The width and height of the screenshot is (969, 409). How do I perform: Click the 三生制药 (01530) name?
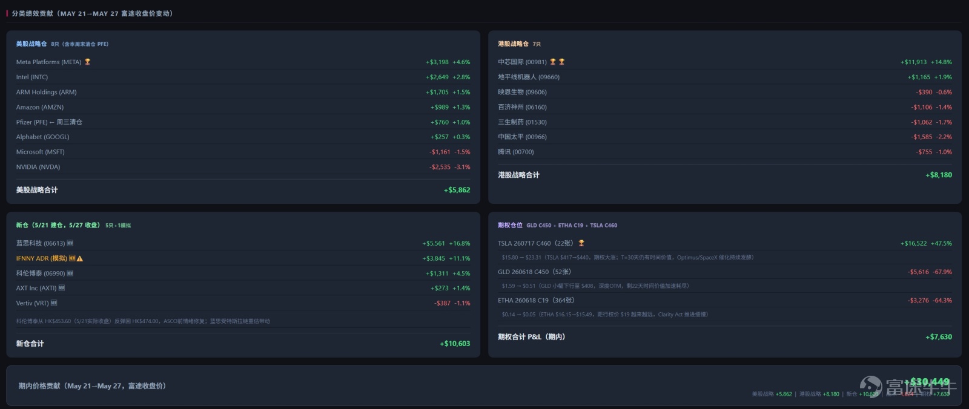(x=522, y=122)
